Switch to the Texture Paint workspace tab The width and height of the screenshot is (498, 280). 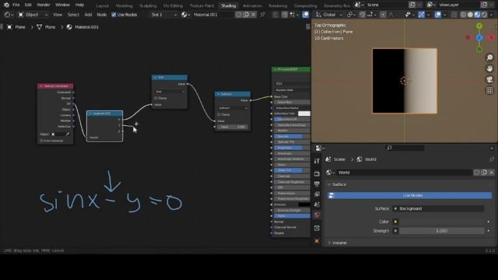coord(202,5)
